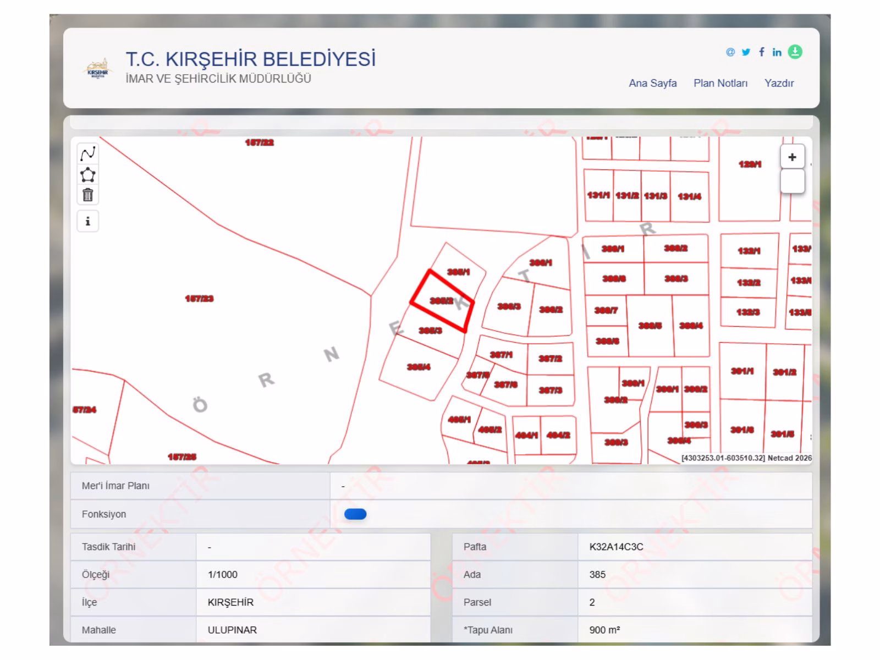Viewport: 880px width, 660px height.
Task: Click the green download icon
Action: point(795,52)
